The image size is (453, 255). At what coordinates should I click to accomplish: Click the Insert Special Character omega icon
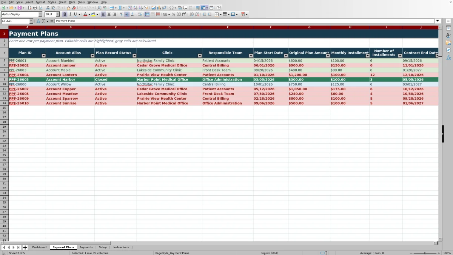(x=171, y=8)
